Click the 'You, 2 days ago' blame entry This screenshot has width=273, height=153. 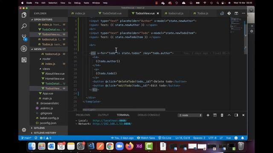(122, 138)
